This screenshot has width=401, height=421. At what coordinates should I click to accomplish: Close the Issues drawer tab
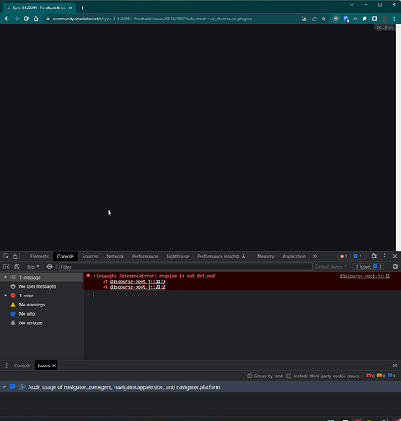[54, 365]
